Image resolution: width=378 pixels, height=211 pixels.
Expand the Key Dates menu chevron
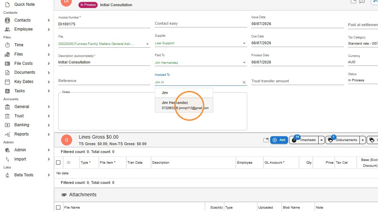(x=49, y=82)
